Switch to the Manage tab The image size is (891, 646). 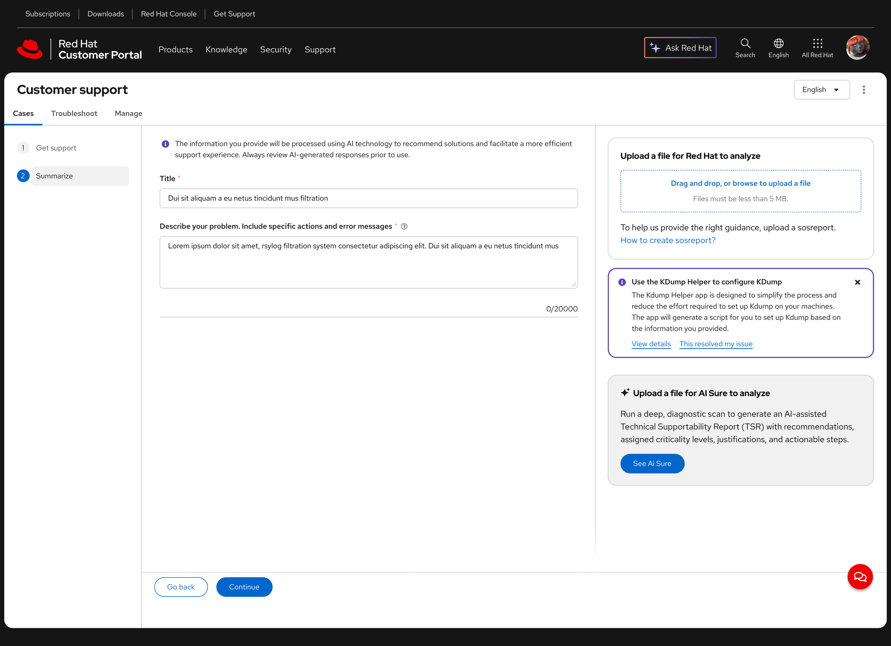[128, 113]
